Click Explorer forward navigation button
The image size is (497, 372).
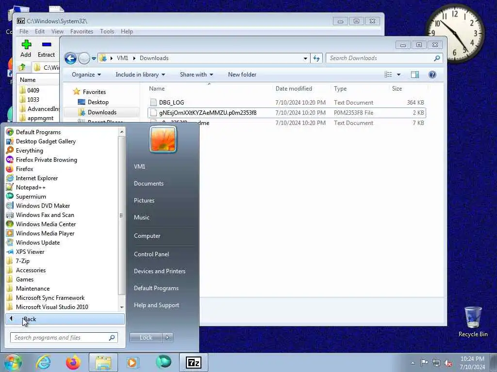point(84,58)
